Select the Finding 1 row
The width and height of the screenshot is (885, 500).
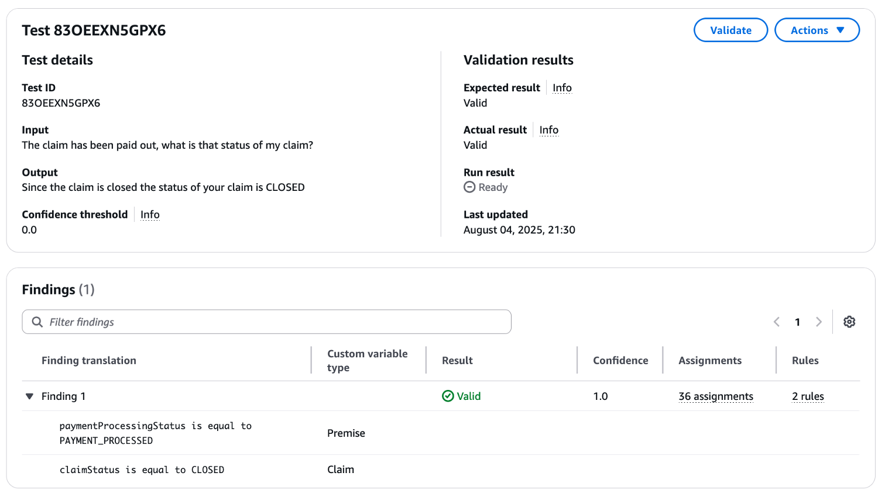pyautogui.click(x=64, y=396)
